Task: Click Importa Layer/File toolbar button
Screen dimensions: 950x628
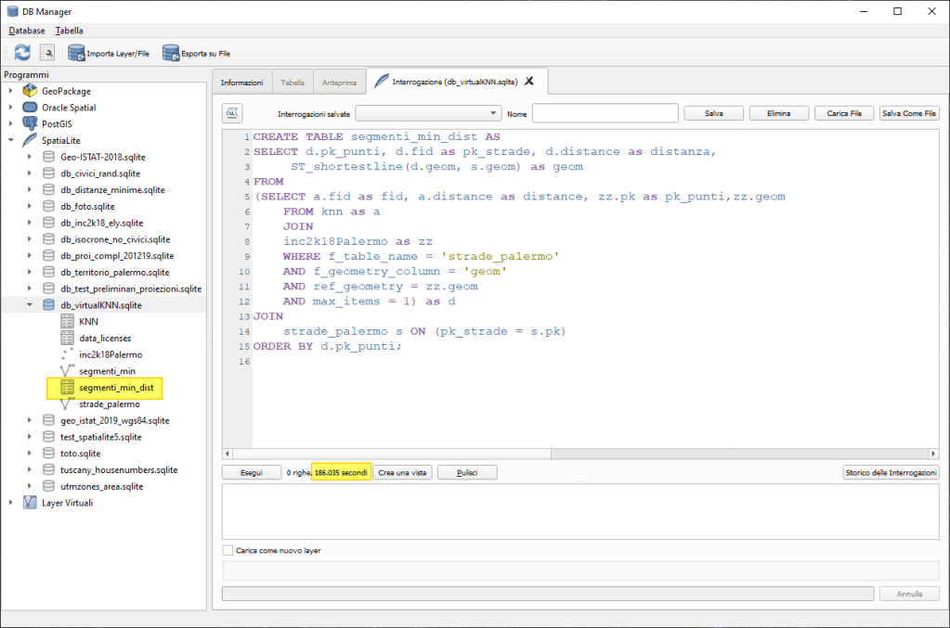Action: coord(108,53)
